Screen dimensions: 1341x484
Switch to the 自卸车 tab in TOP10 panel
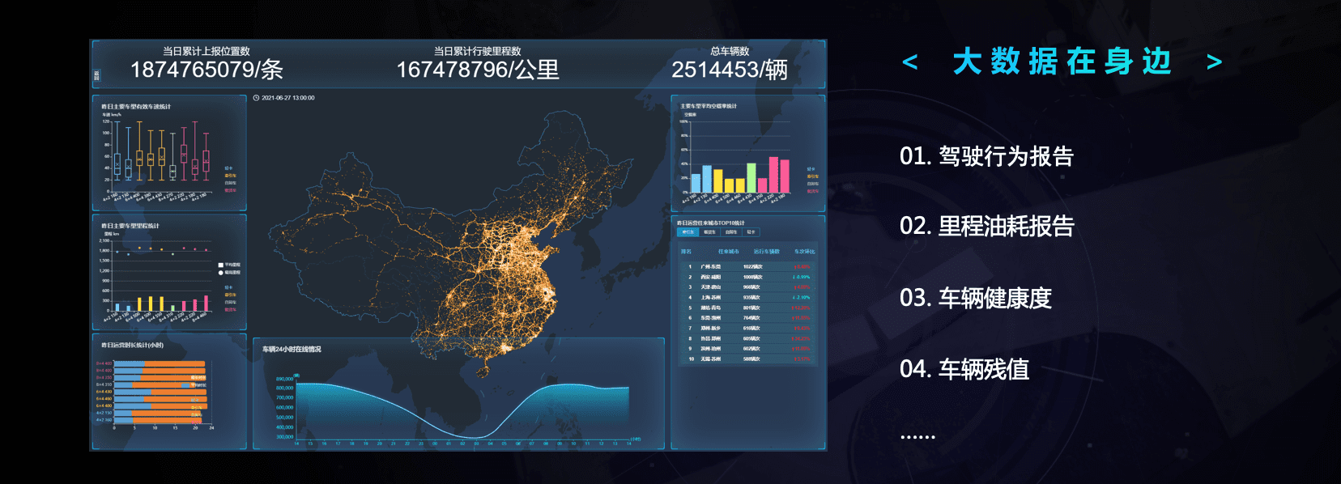pyautogui.click(x=731, y=232)
